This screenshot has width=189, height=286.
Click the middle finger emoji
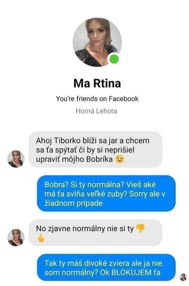coord(41,238)
